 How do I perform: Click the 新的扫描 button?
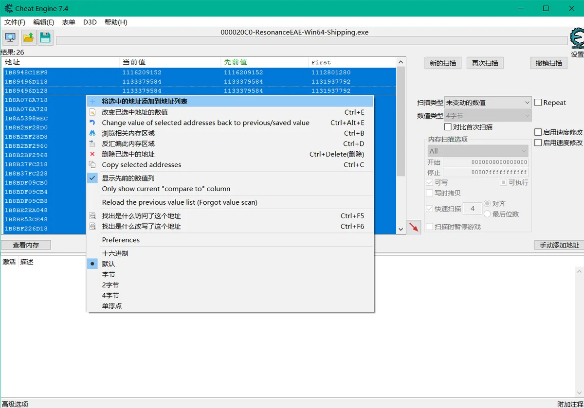click(443, 63)
